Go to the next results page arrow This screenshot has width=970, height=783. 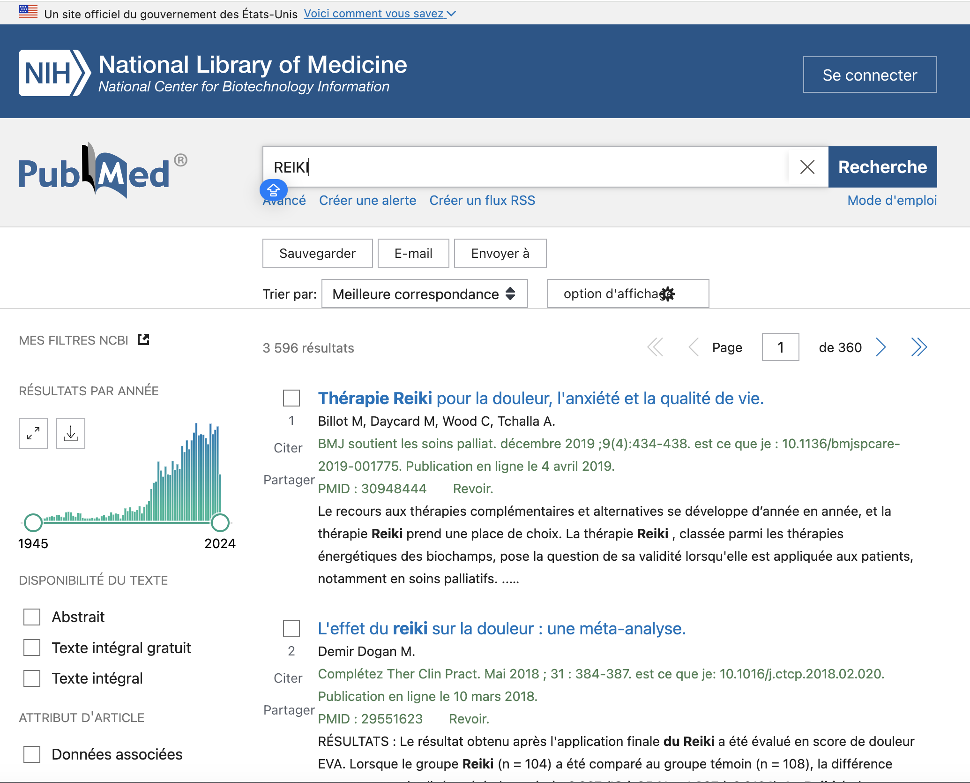[881, 347]
